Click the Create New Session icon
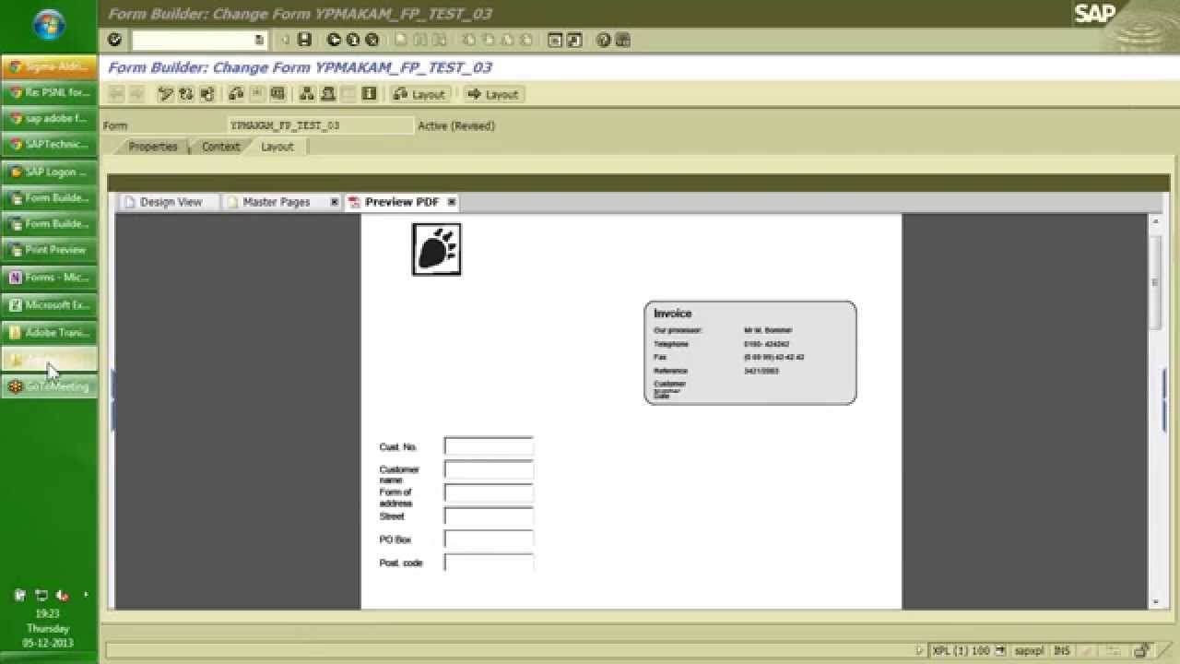 555,40
